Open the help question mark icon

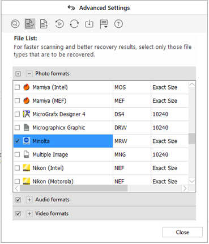pos(118,24)
